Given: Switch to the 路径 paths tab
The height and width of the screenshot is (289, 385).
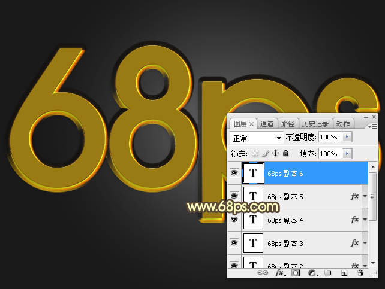Looking at the screenshot, I should [288, 124].
